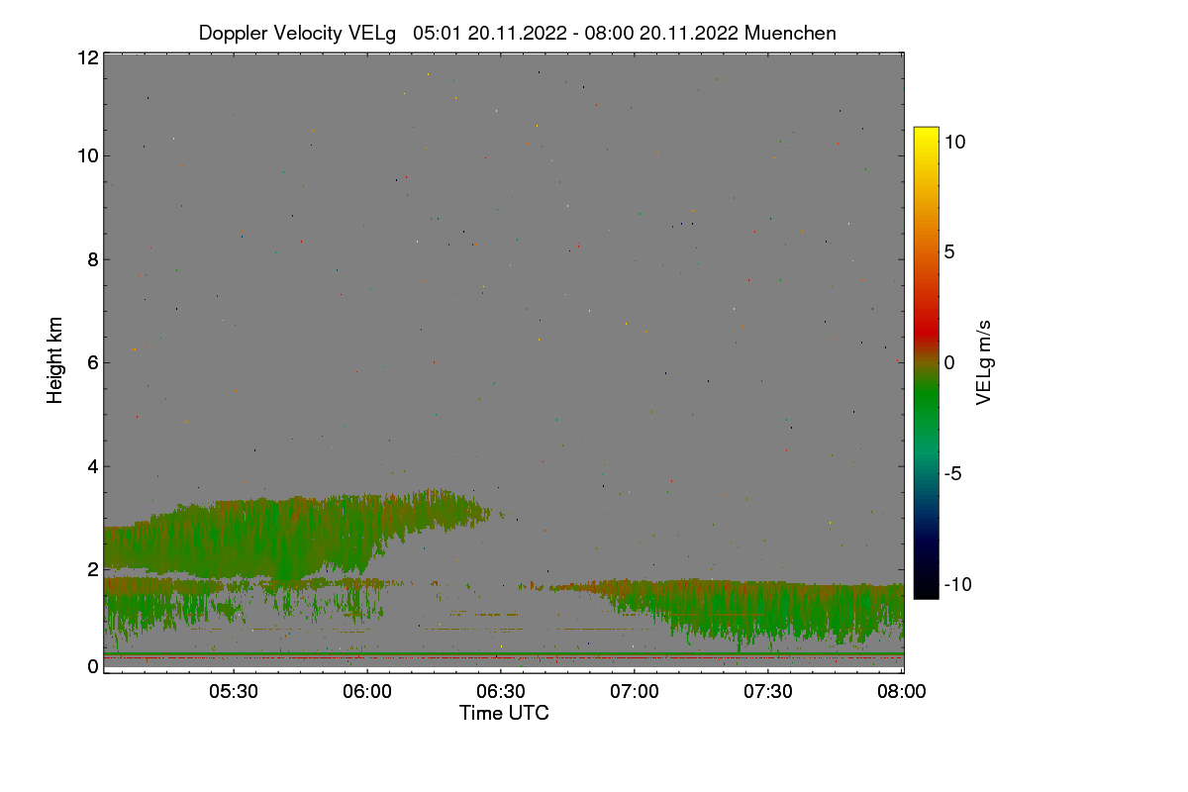Screen dimensions: 1188x792
Task: Click the 'Height km' axis label
Action: 55,360
